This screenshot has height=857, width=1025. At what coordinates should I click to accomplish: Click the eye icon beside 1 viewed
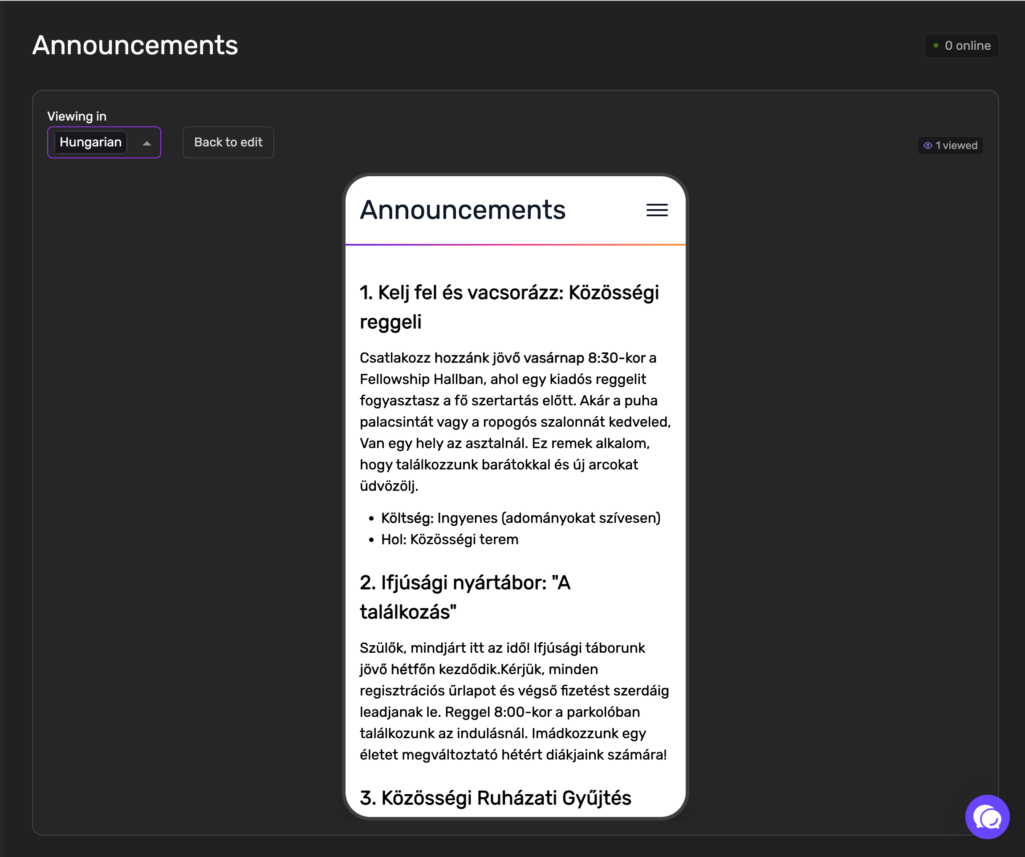(927, 146)
